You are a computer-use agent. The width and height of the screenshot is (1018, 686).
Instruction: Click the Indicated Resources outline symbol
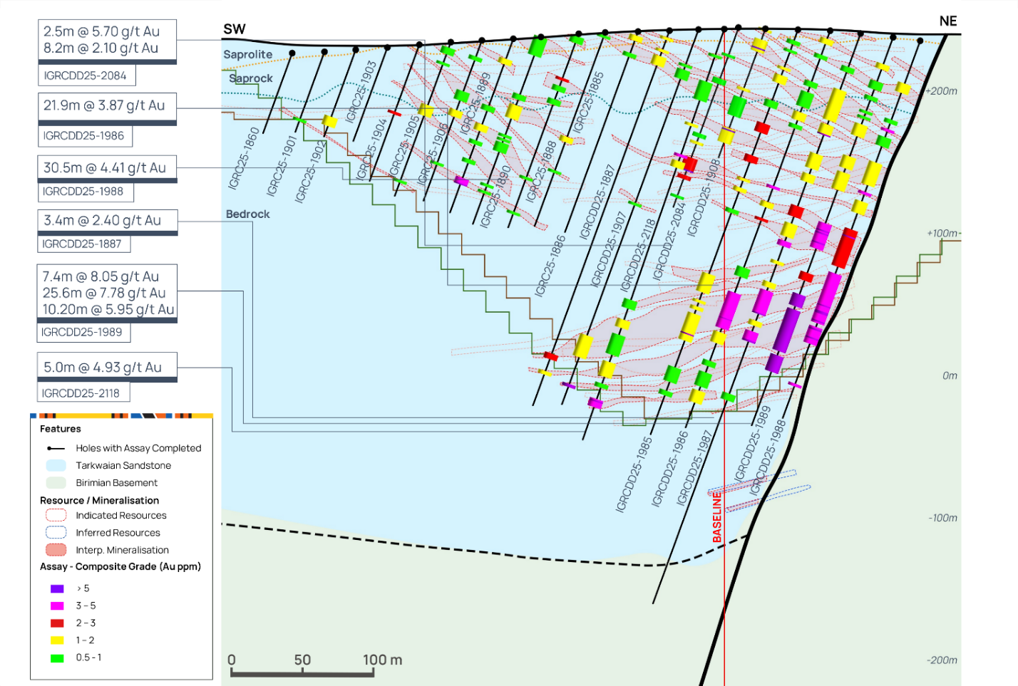tap(56, 515)
